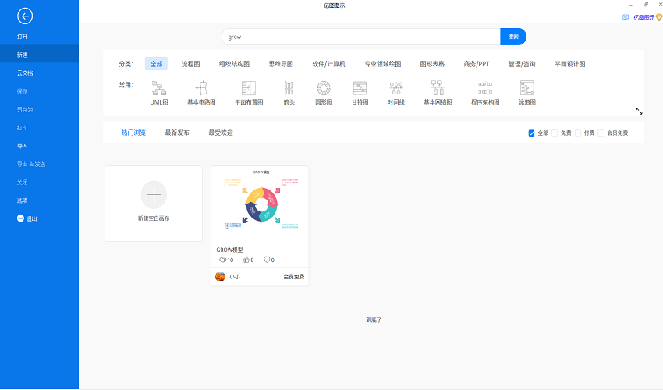Click the GROW模型 title text
Viewport: 663px width, 390px height.
[x=229, y=250]
